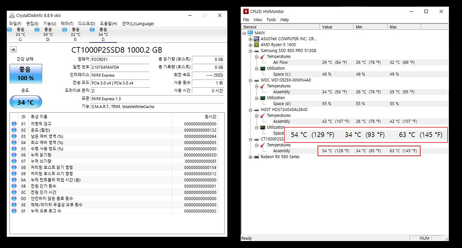Click the ASUSTeK motherboard icon in HWMonitor
Viewport: 462px width, 248px height.
click(256, 39)
